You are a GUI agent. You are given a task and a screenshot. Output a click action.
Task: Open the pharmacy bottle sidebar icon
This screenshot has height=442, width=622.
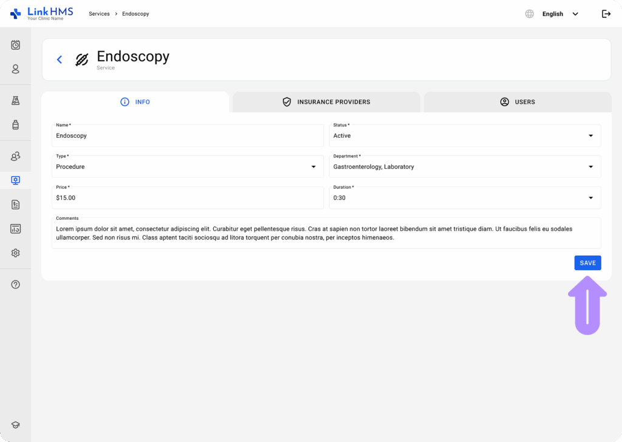point(16,125)
